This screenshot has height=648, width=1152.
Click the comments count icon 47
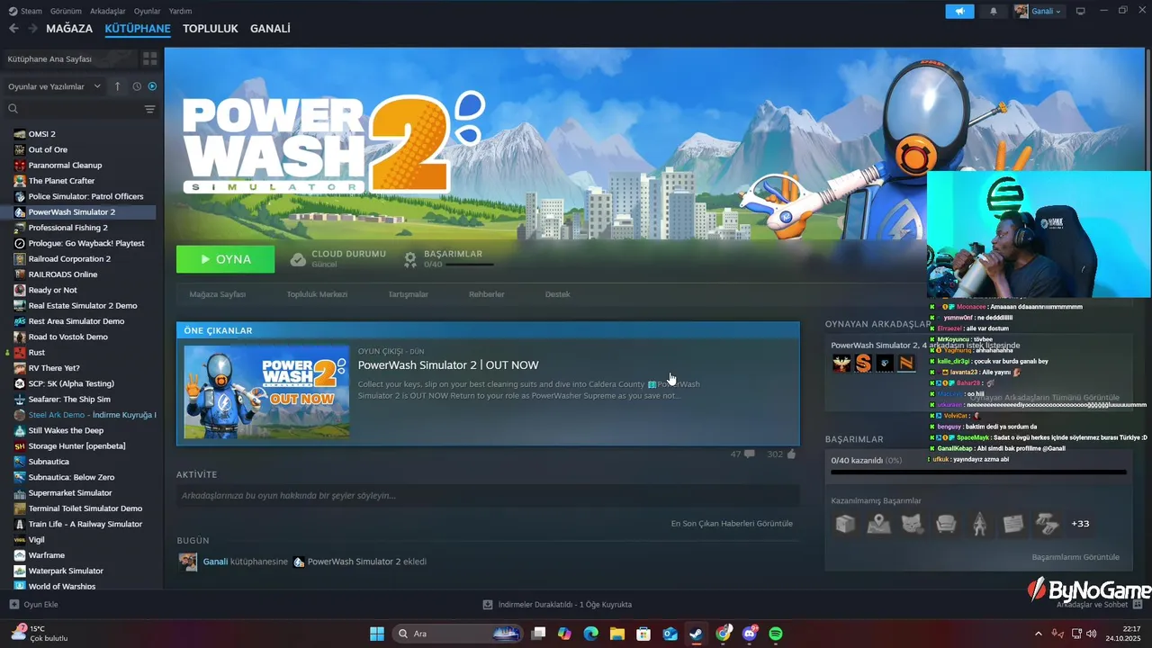click(x=749, y=454)
